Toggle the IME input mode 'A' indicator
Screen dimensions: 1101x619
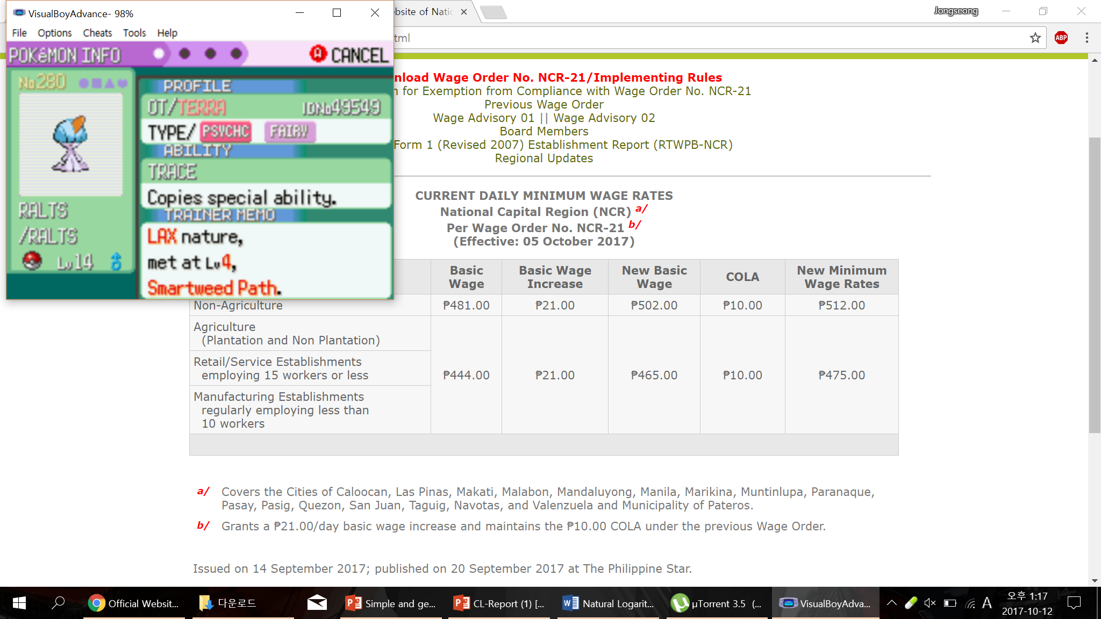[x=986, y=603]
